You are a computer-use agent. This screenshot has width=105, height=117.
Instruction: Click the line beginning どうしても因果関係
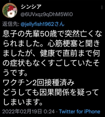(x=51, y=92)
